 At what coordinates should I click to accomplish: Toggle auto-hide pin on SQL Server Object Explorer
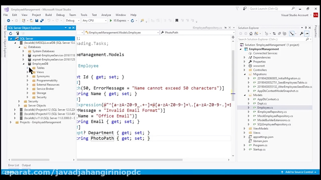70,28
